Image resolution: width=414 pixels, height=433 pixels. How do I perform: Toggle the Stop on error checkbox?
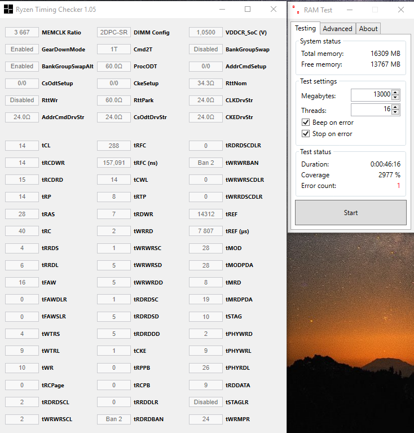pos(306,134)
